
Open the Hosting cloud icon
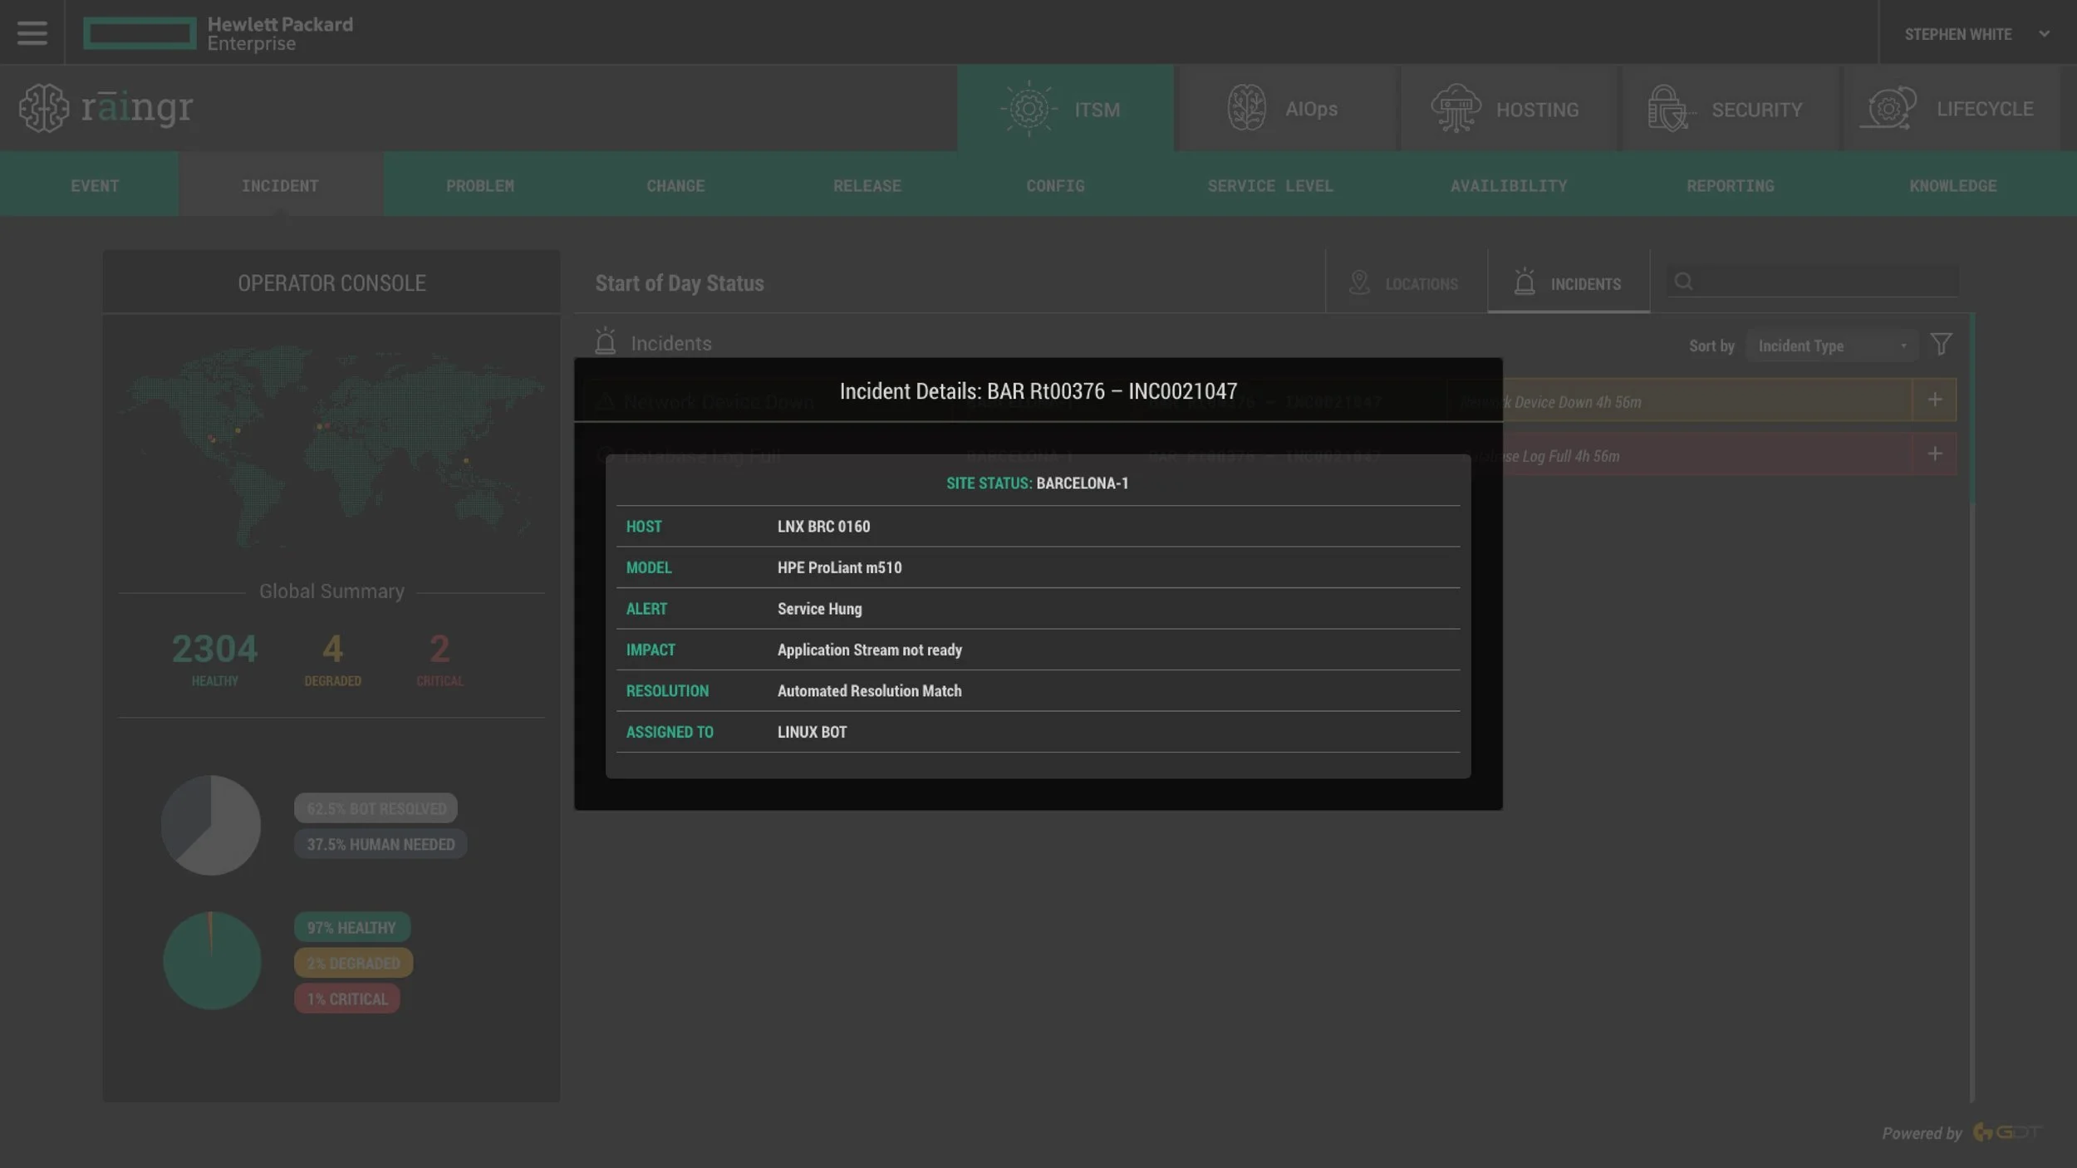click(x=1455, y=109)
